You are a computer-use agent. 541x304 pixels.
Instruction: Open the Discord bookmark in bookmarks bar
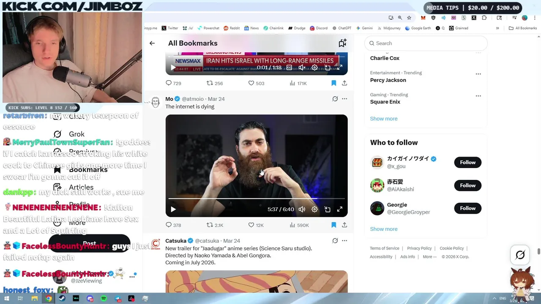click(318, 28)
